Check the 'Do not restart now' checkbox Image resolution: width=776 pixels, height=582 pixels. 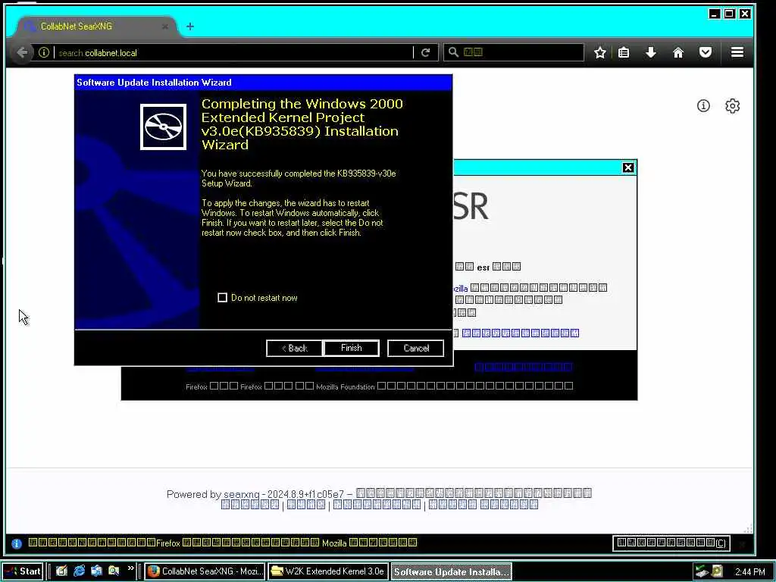tap(222, 297)
